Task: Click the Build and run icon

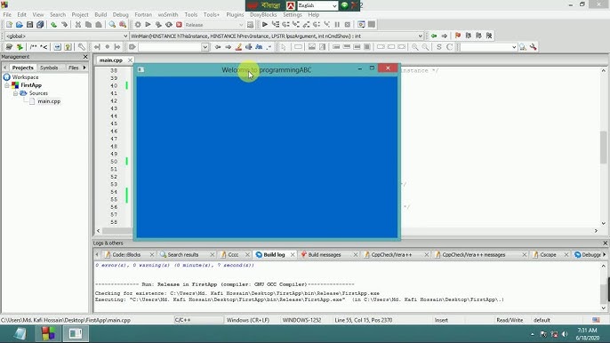Action: point(158,25)
